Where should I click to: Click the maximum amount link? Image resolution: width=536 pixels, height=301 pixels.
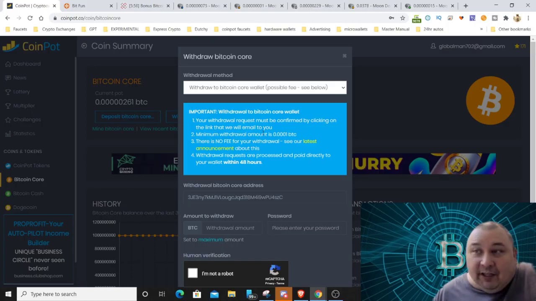point(211,240)
